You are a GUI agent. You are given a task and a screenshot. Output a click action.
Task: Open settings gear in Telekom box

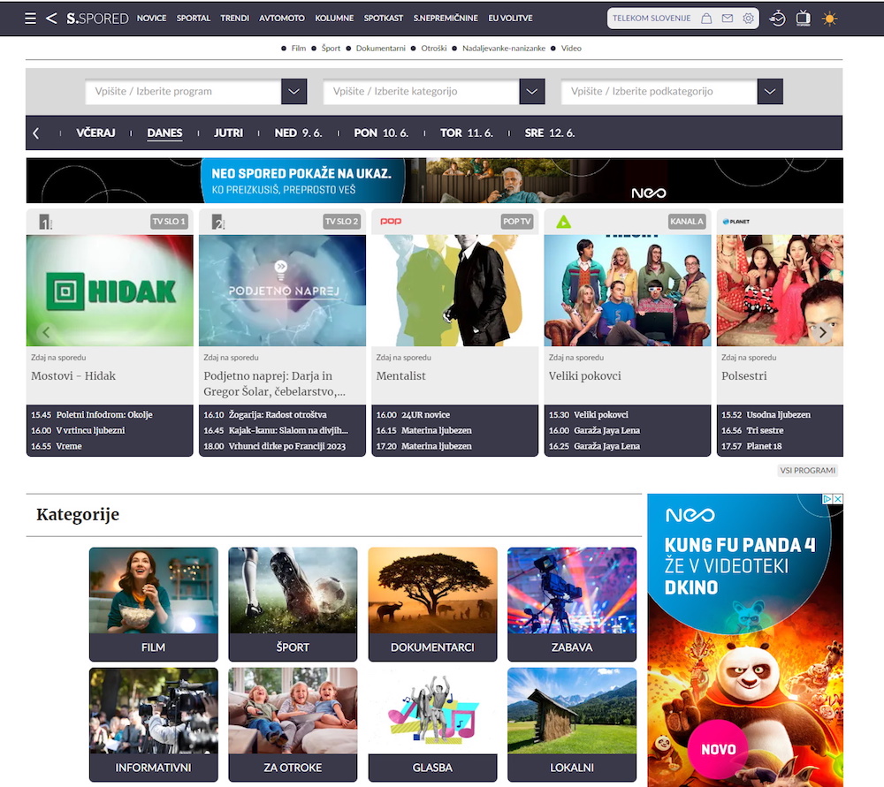coord(749,19)
